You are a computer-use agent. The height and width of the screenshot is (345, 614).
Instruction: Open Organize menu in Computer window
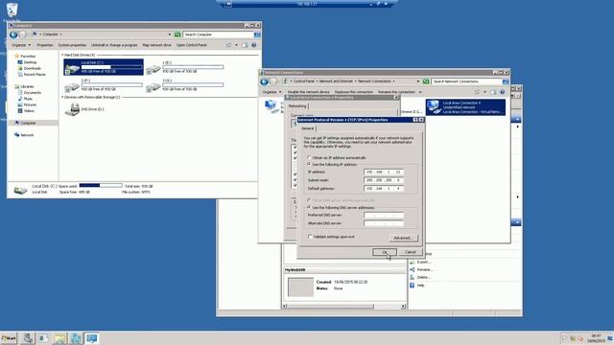click(x=21, y=45)
